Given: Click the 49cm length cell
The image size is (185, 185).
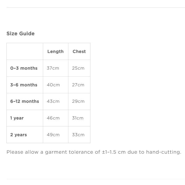Looking at the screenshot, I should (53, 135).
